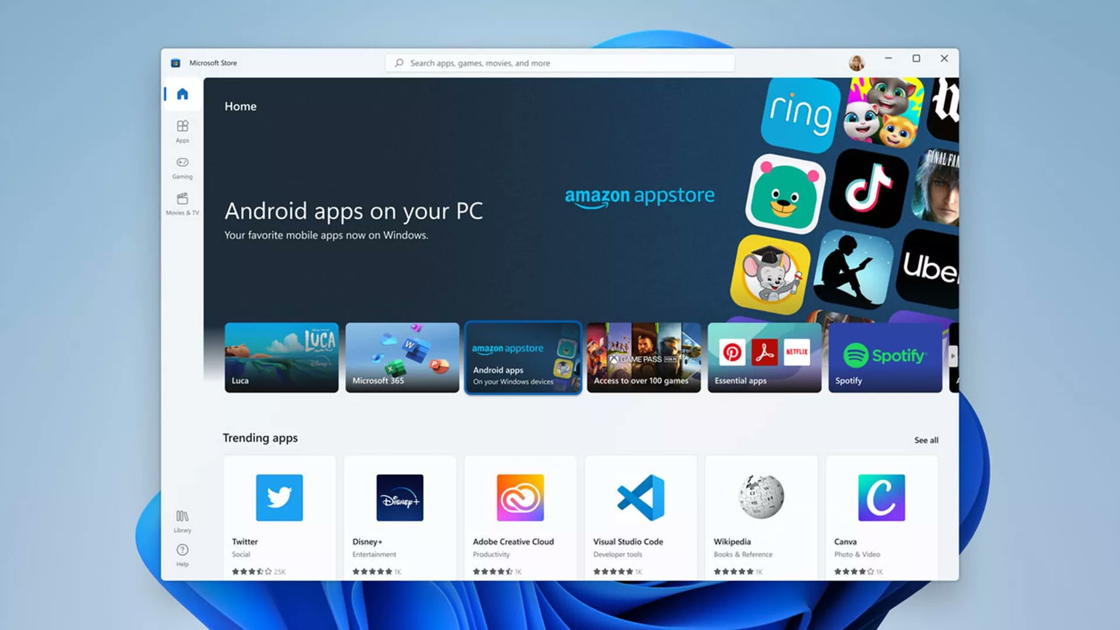Click the Disney+ app icon
Viewport: 1120px width, 630px height.
point(400,498)
